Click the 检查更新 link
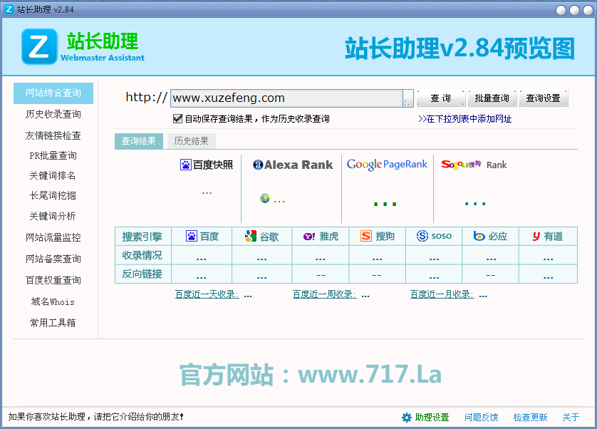597x429 pixels. 530,418
